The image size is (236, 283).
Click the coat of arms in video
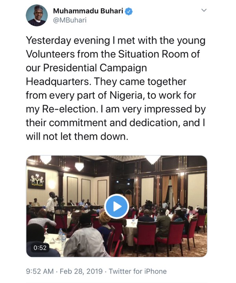[37, 180]
